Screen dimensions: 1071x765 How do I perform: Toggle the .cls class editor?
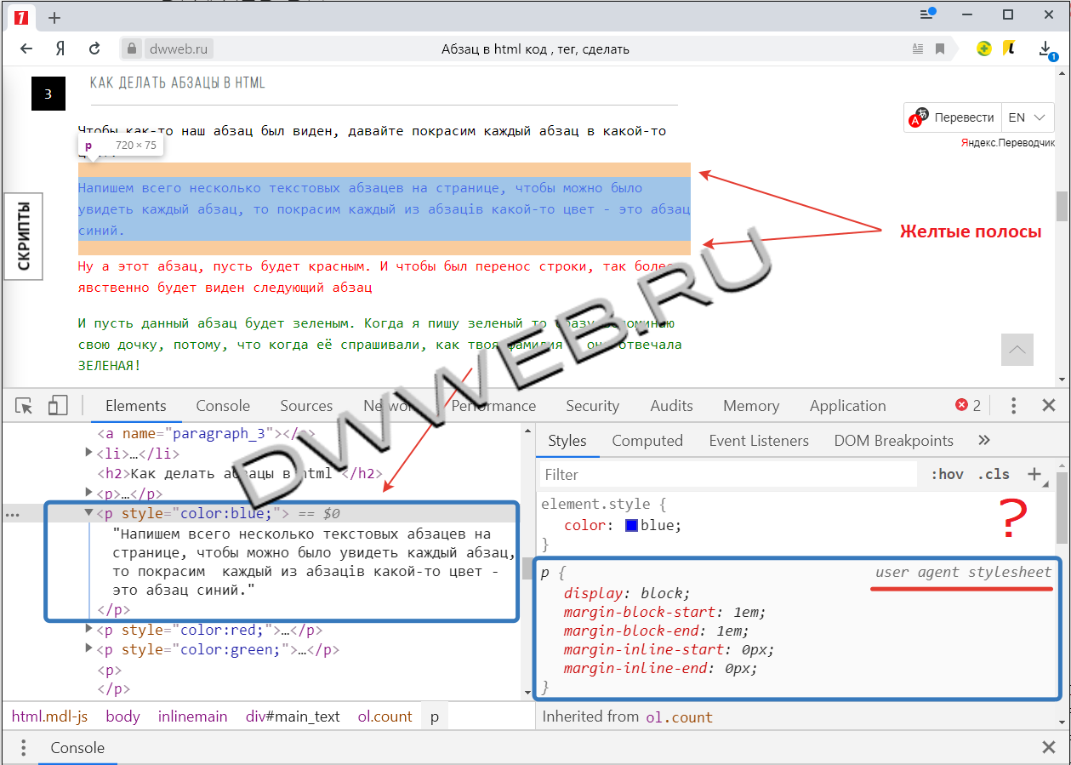(x=993, y=474)
